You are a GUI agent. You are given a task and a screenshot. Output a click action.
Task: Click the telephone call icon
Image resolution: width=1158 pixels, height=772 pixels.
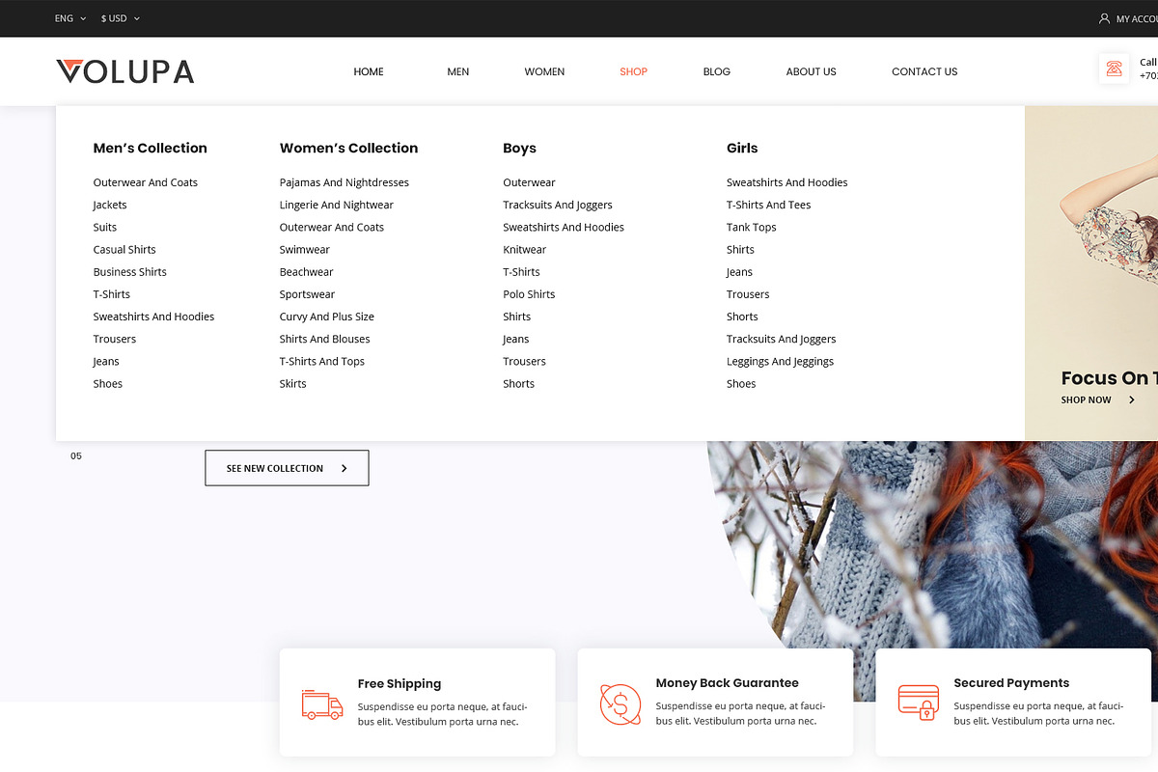[x=1115, y=69]
